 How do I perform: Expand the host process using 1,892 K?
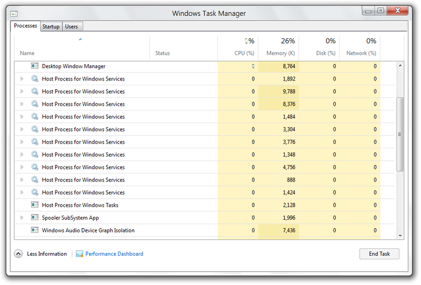tap(22, 79)
